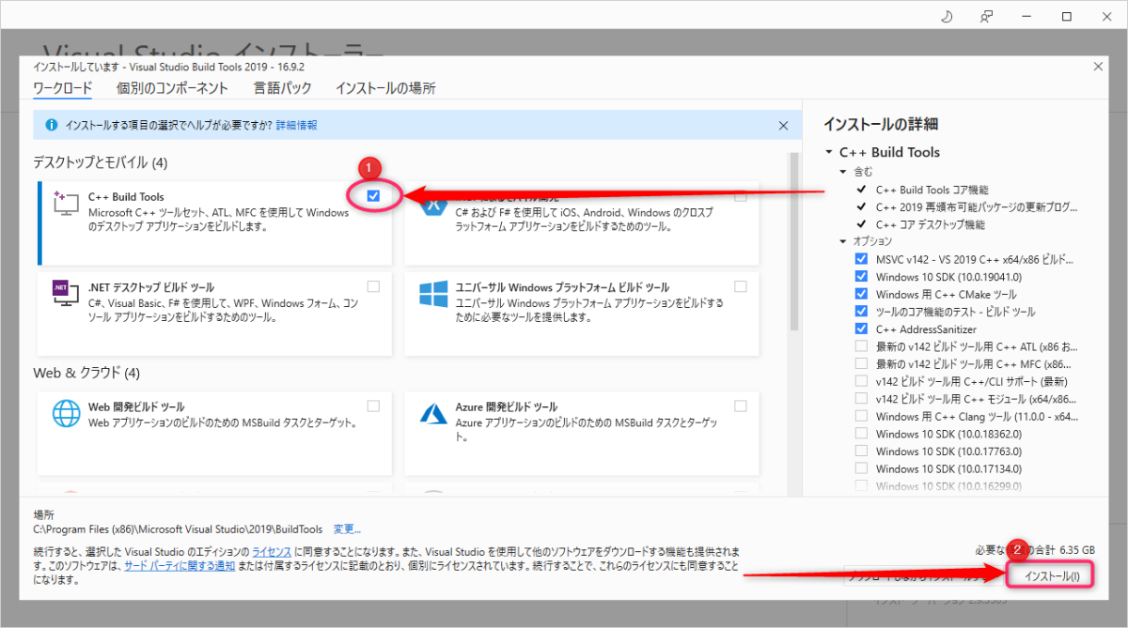Click C++ コア デスクトップ機能 item
The image size is (1128, 628).
(931, 224)
